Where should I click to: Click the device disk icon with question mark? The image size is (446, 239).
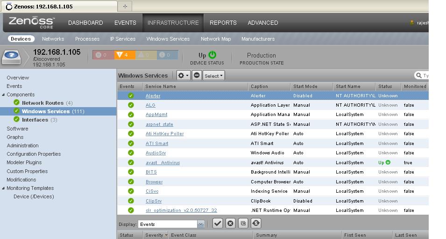click(13, 57)
